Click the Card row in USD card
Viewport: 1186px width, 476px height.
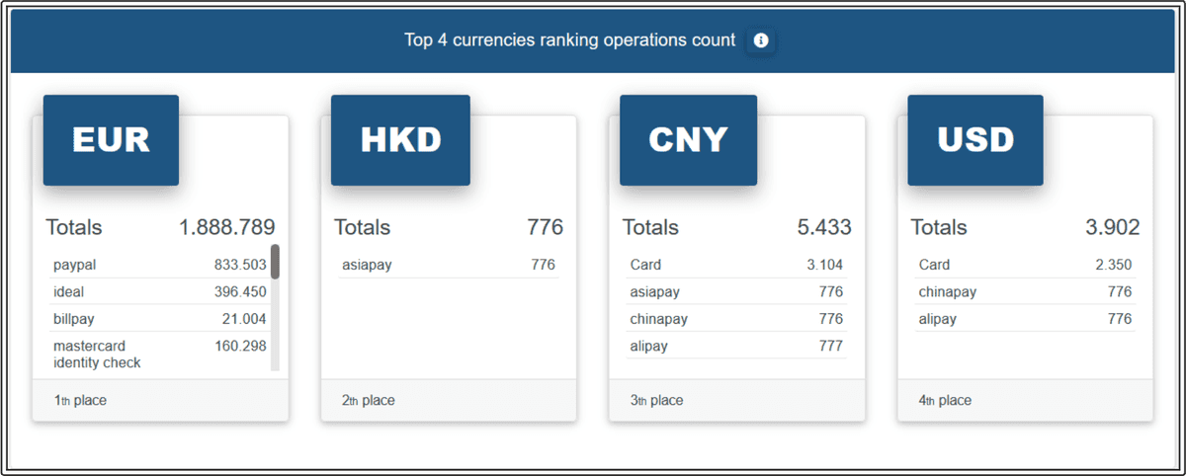pos(1025,265)
